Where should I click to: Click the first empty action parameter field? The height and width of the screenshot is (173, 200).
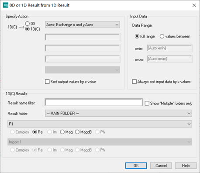[x=83, y=37]
